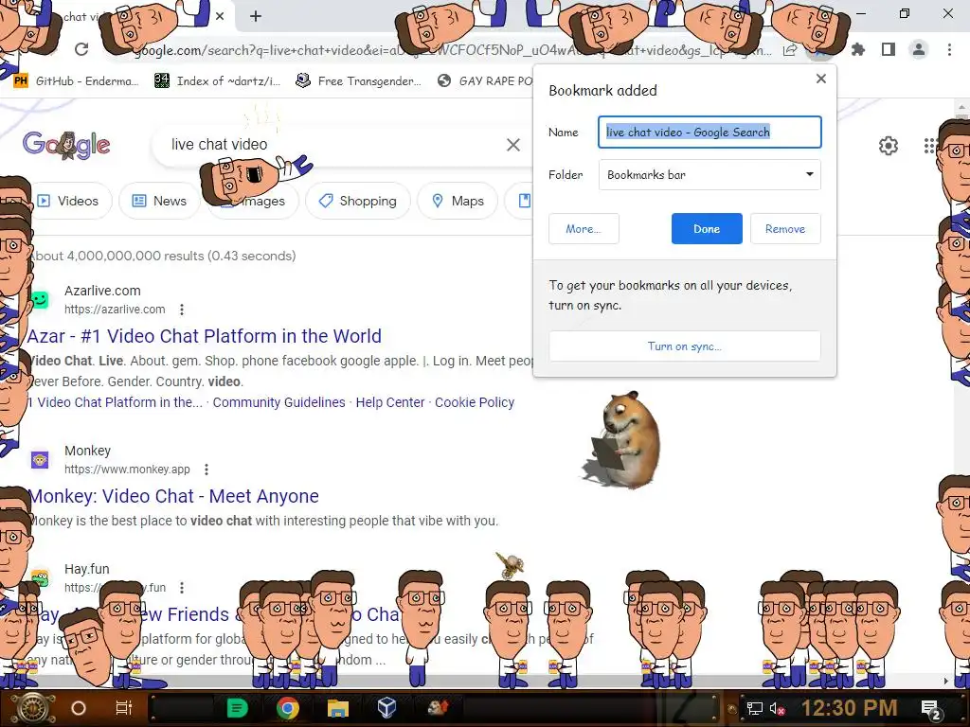Open Azar - #1 Video Chat Platform link
970x727 pixels.
click(205, 336)
